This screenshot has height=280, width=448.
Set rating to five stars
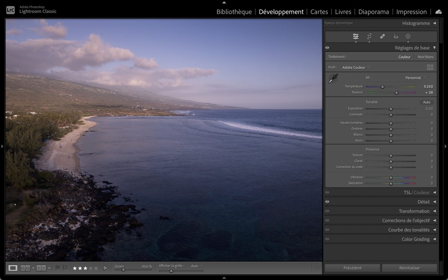click(x=96, y=268)
